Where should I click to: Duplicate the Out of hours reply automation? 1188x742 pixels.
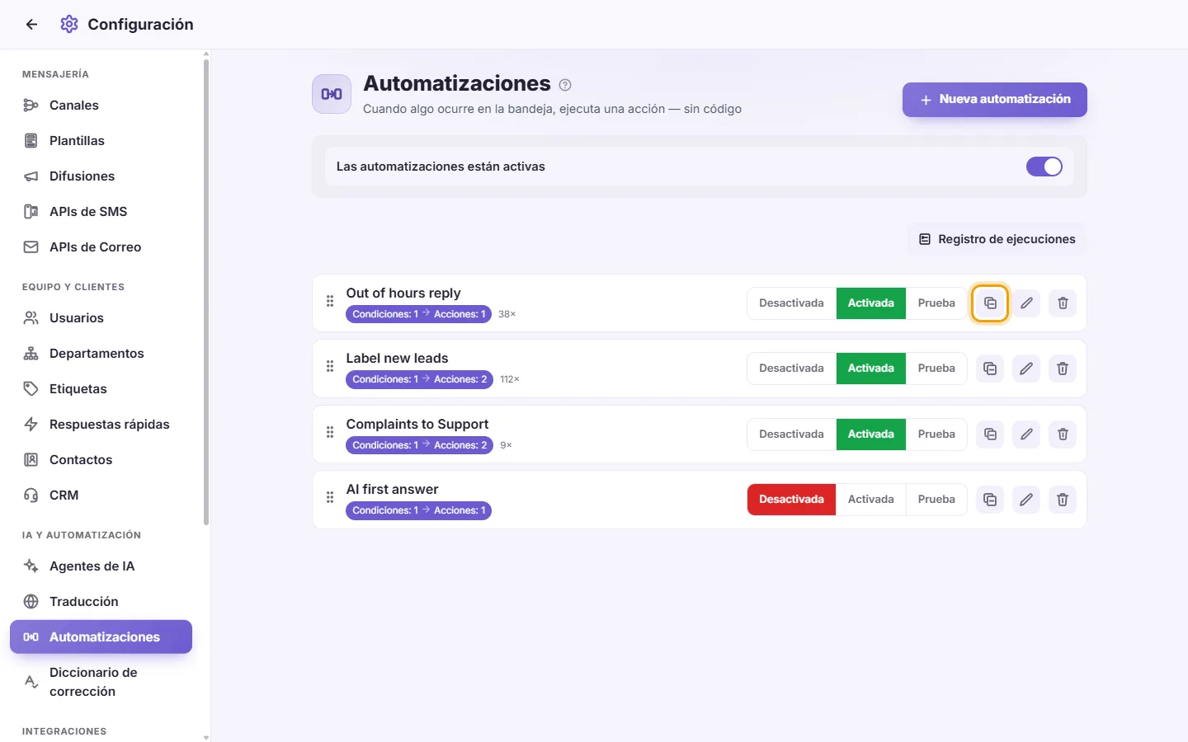pos(990,303)
